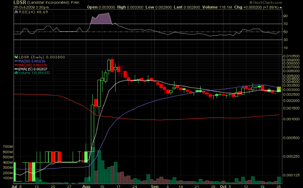This screenshot has height=188, width=303.
Task: Click the 0.002000 price axis label
Action: [291, 101]
